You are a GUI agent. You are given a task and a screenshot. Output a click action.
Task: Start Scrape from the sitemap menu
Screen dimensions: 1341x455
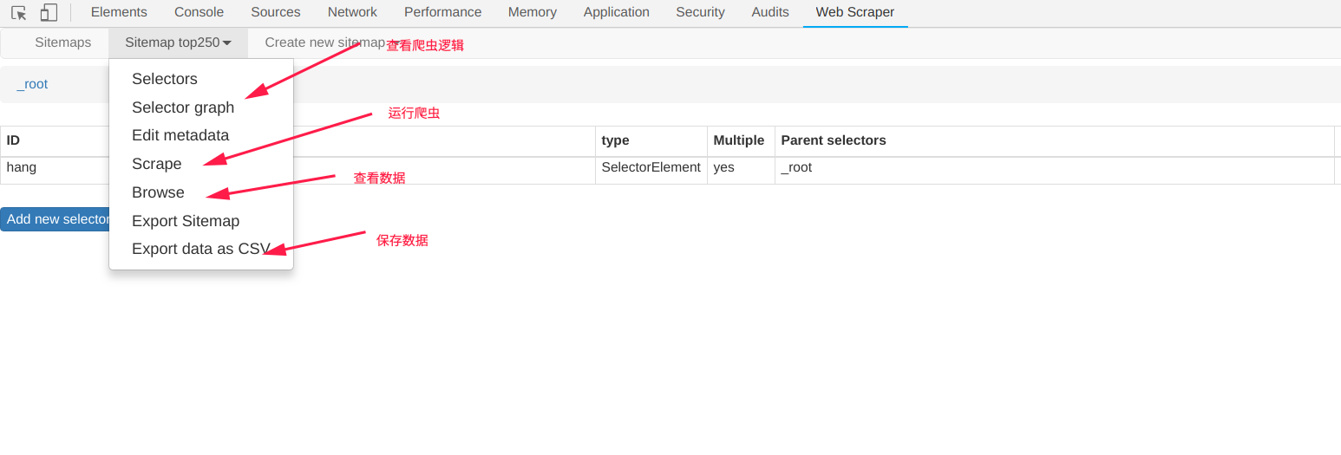click(157, 164)
